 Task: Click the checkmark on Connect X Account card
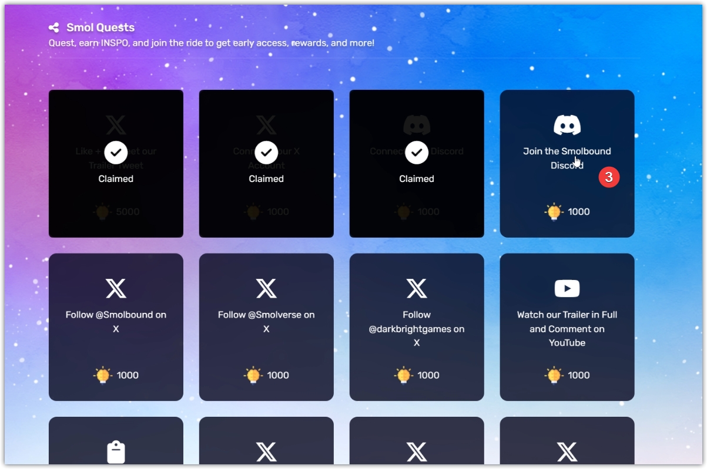[x=266, y=153]
